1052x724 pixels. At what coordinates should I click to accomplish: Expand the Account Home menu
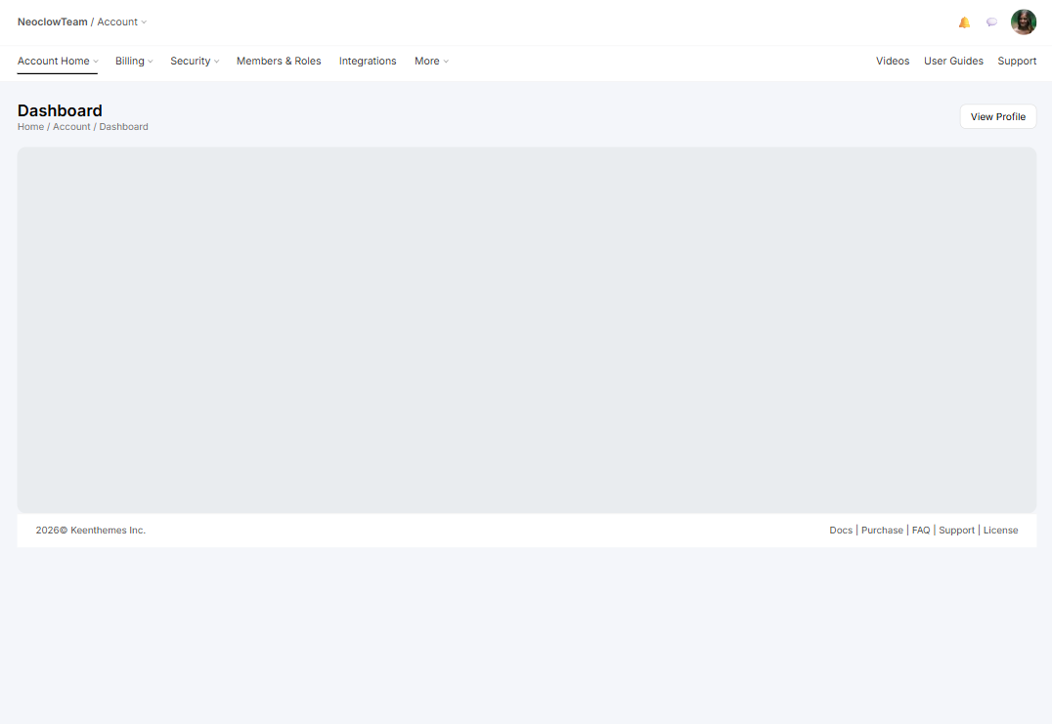[x=58, y=61]
